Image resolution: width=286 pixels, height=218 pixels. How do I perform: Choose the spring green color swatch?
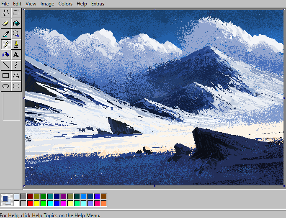77,203
